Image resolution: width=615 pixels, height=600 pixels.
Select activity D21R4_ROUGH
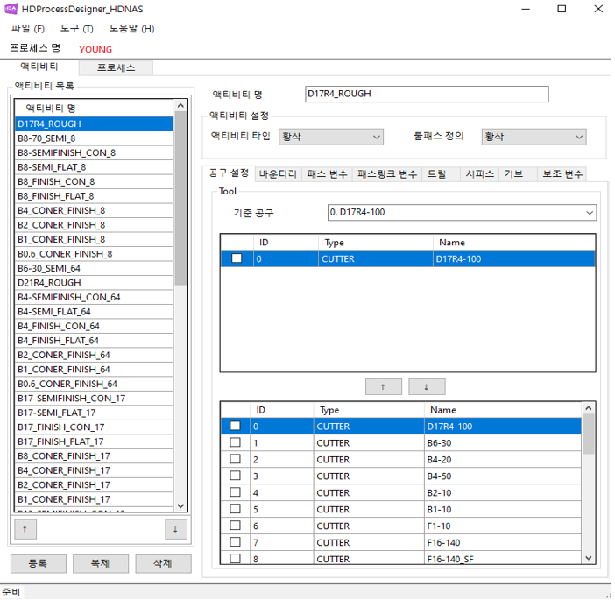coord(94,282)
